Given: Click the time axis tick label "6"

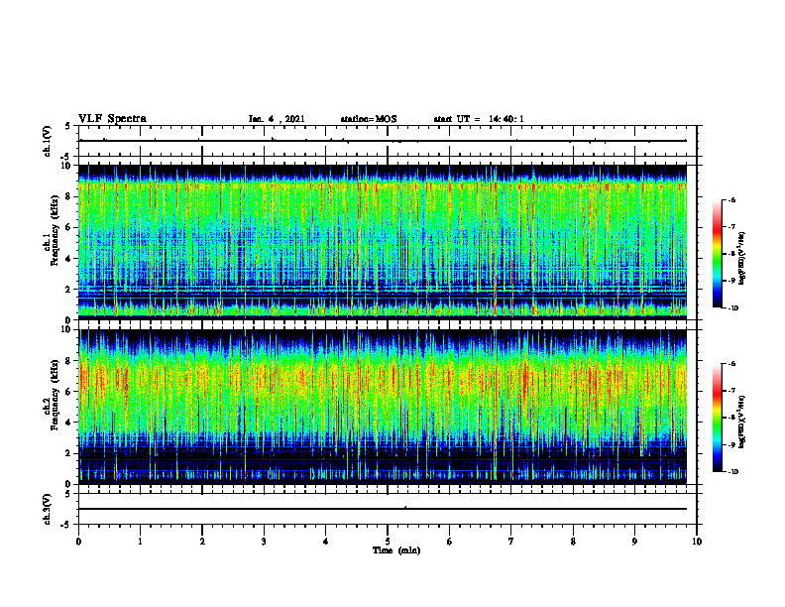Looking at the screenshot, I should pyautogui.click(x=450, y=542).
